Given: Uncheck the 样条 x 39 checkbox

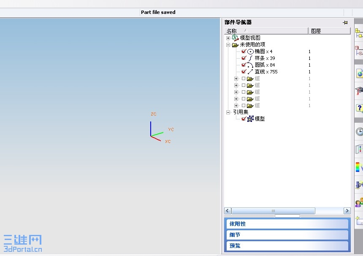Looking at the screenshot, I should [244, 58].
